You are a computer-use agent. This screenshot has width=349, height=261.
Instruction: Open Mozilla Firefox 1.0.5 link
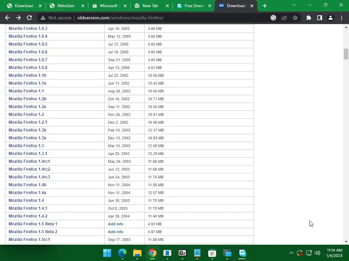pos(28,44)
